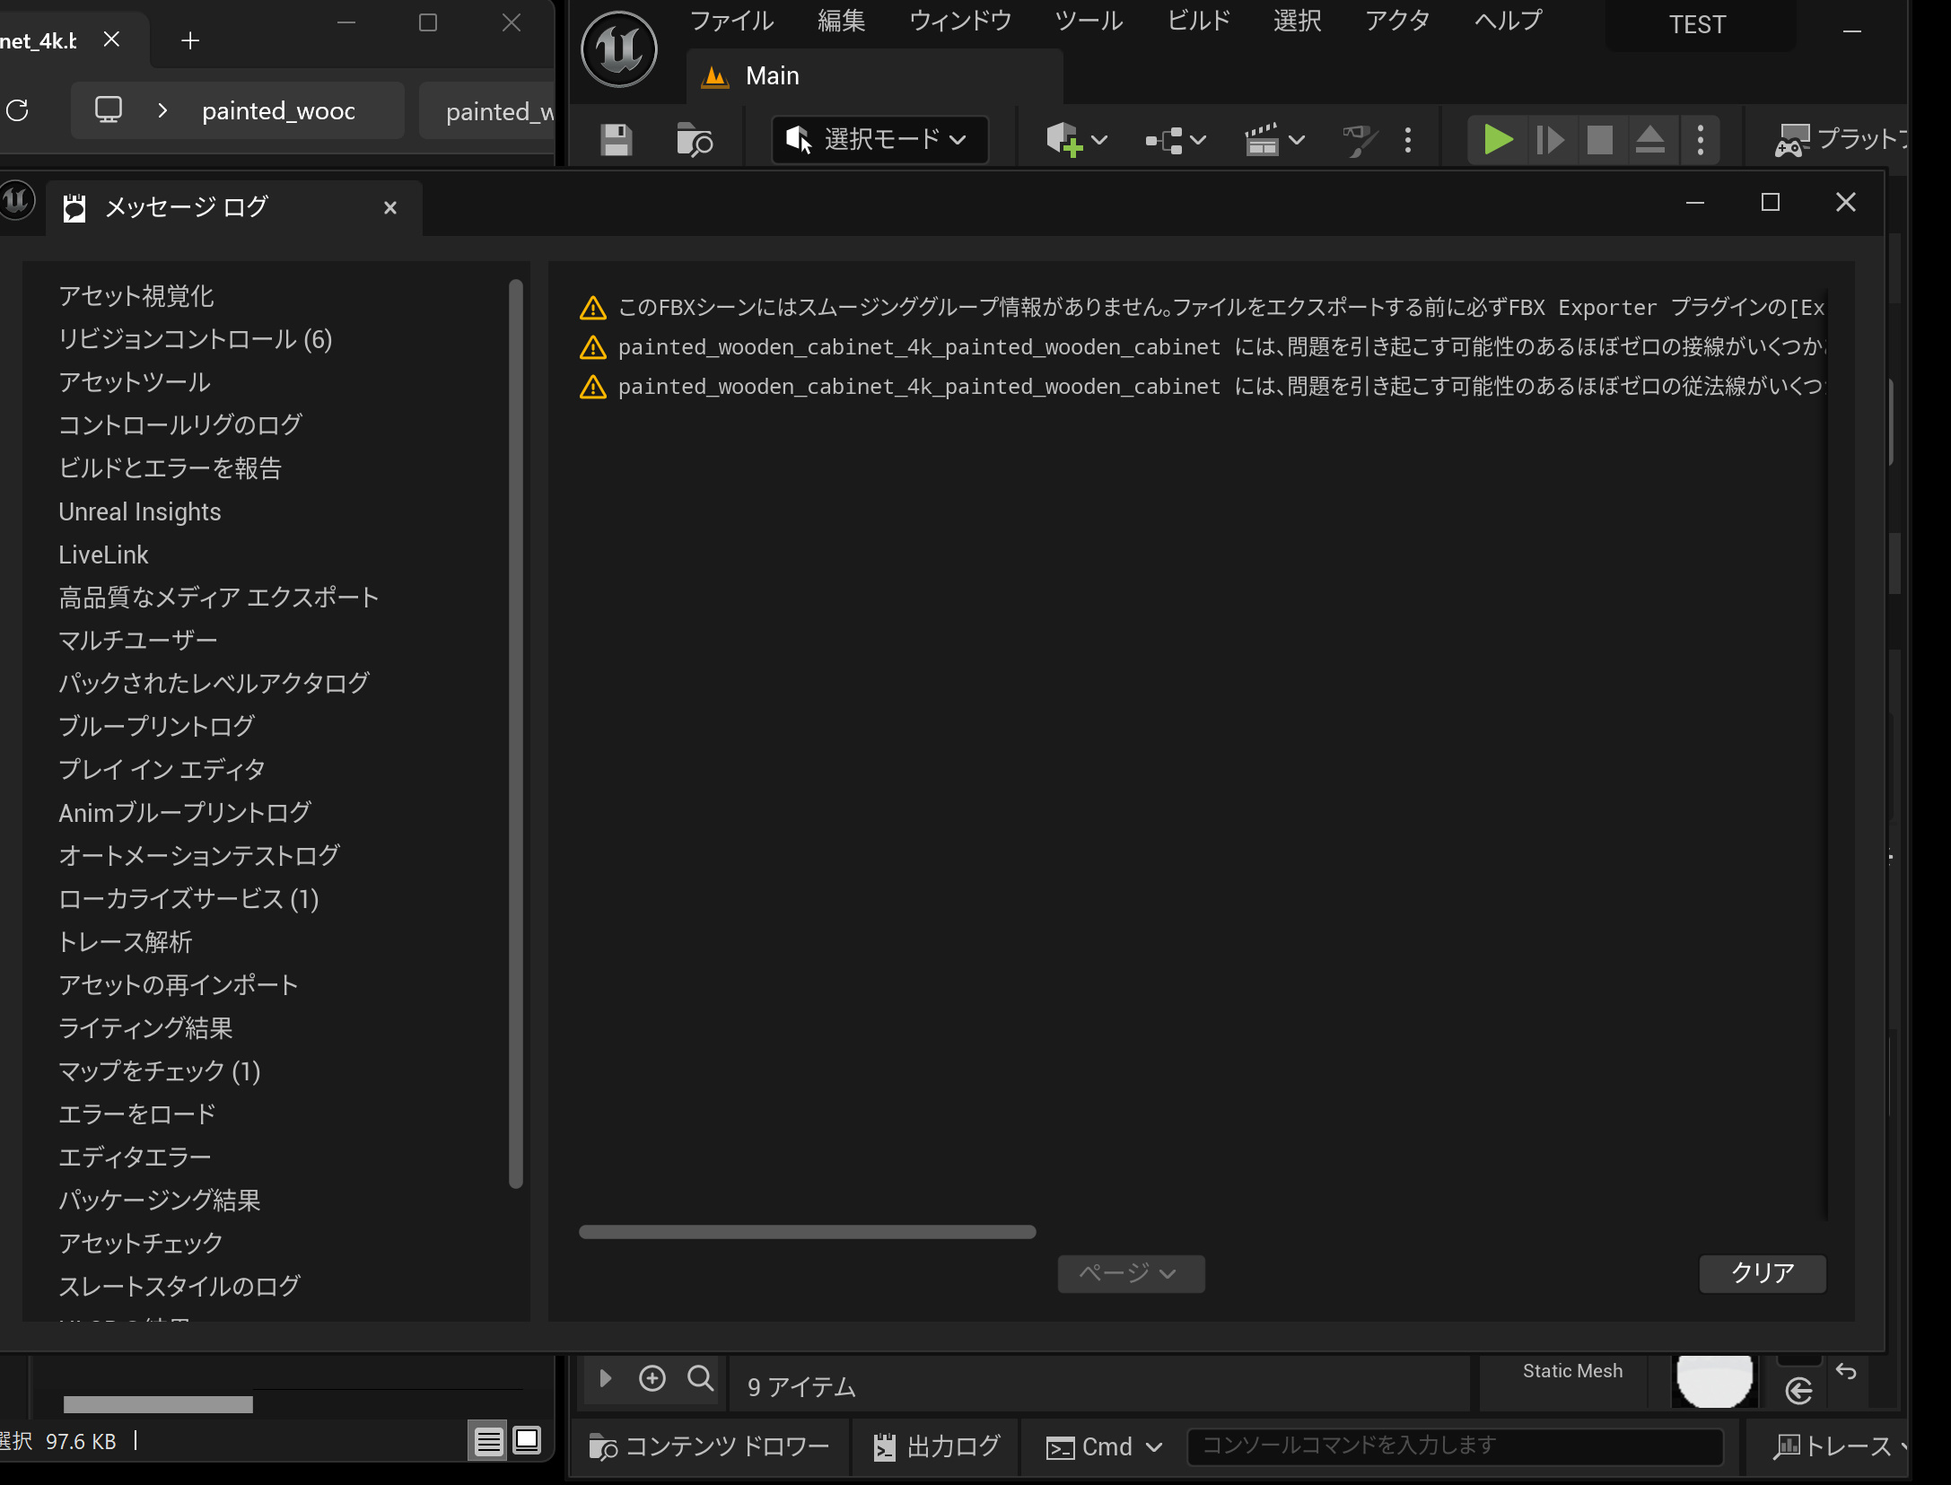This screenshot has width=1951, height=1485.
Task: Click the cinematics clapperboard icon
Action: click(1263, 140)
